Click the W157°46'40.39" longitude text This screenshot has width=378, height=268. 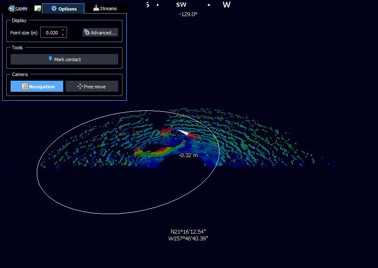click(188, 239)
